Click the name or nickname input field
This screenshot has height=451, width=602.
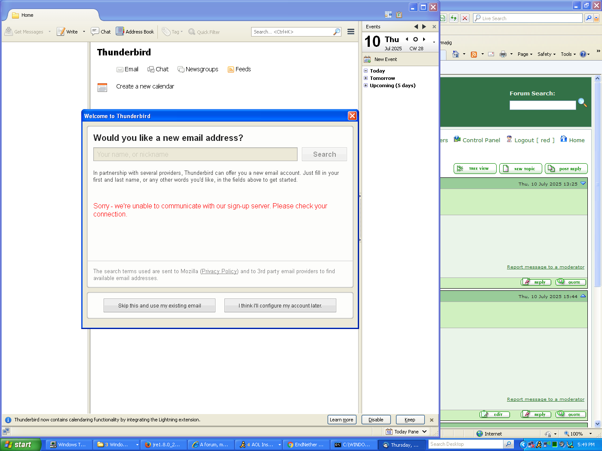coord(195,155)
